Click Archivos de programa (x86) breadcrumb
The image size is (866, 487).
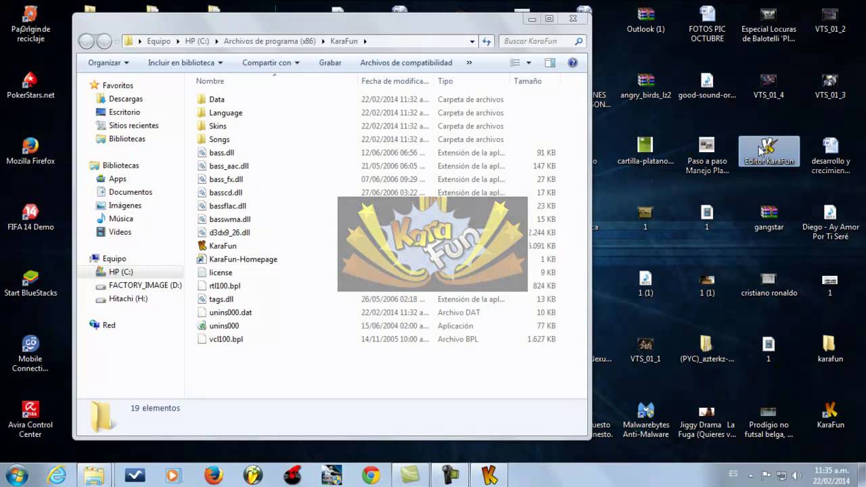click(269, 41)
